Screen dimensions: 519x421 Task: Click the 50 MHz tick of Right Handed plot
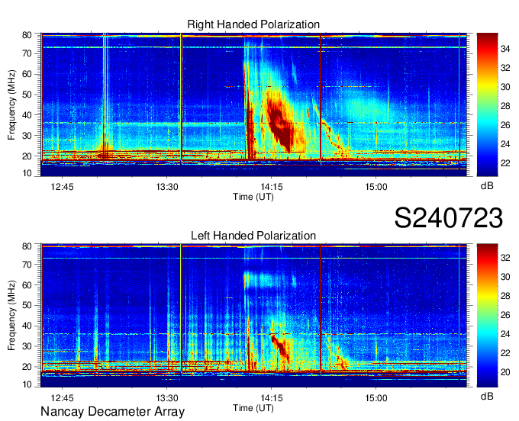tap(27, 95)
